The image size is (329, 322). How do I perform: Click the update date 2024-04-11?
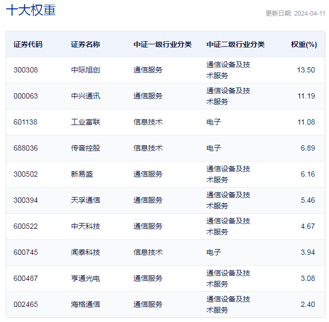click(295, 14)
